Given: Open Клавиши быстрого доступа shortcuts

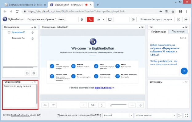Looking at the screenshot, I should coord(156,20).
